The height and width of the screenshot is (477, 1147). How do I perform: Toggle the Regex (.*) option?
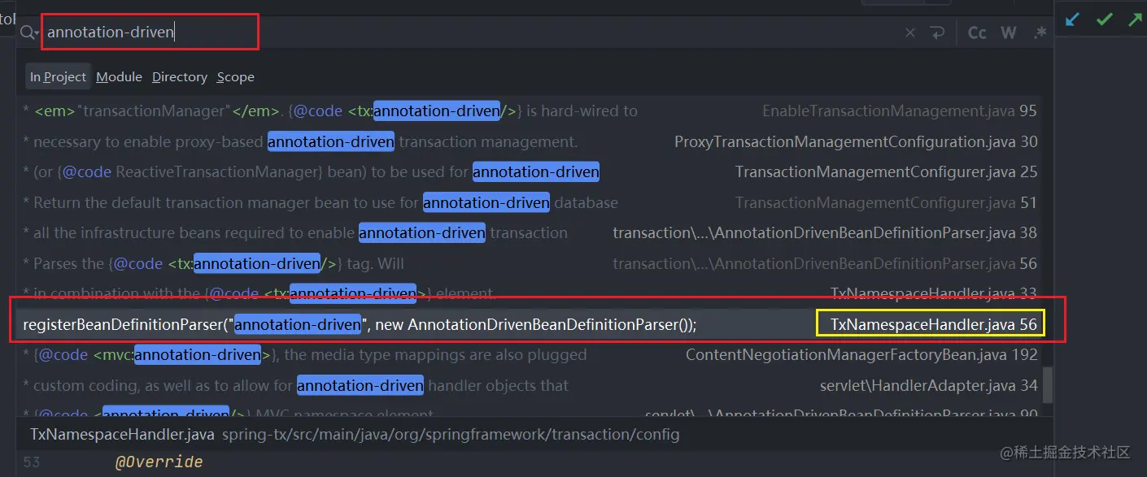(1040, 33)
